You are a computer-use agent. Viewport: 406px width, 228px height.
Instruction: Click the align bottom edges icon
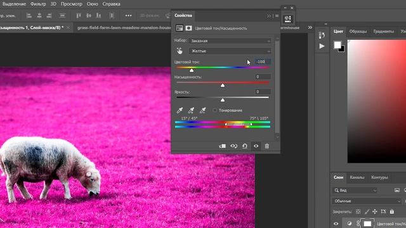click(x=98, y=16)
